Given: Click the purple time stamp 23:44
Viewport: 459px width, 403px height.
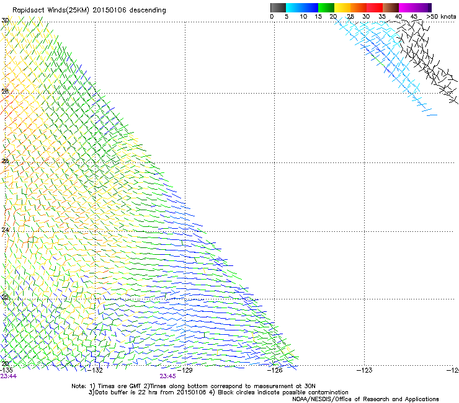Looking at the screenshot, I should tap(9, 376).
